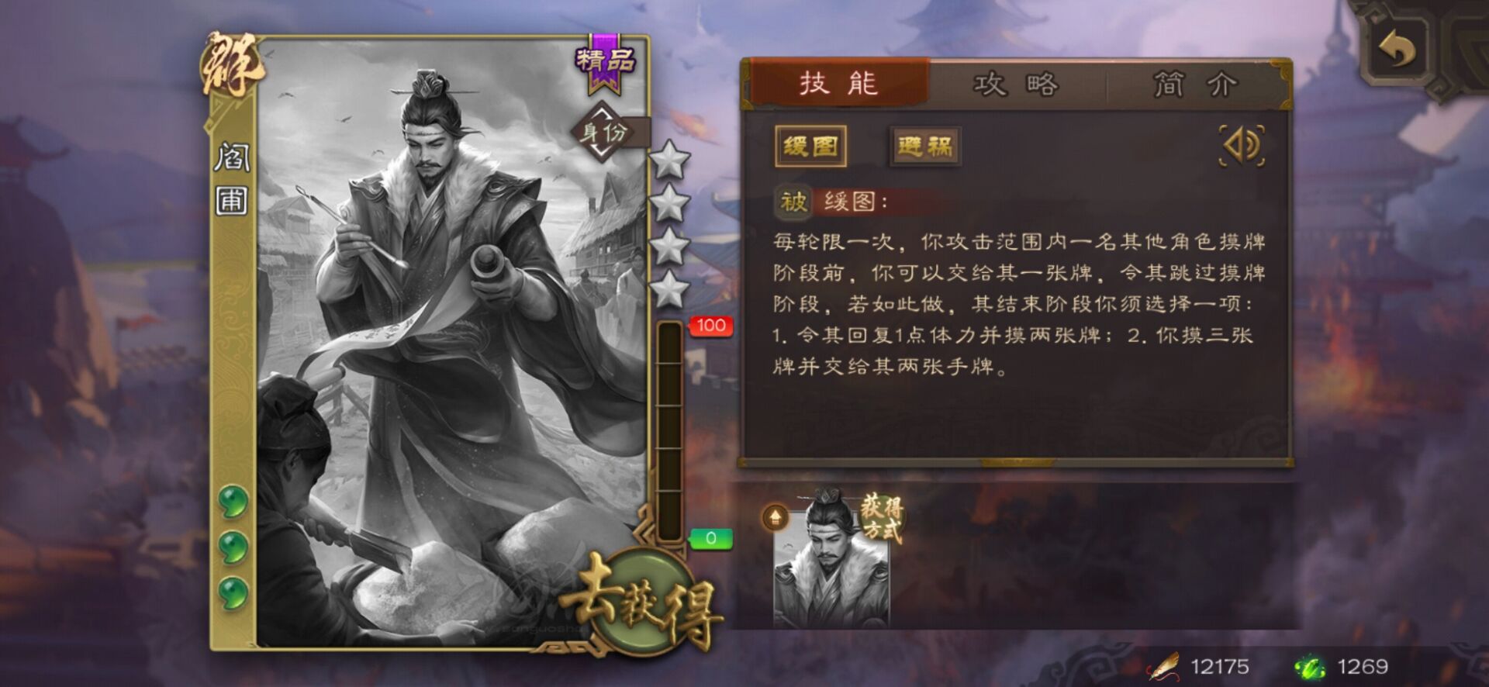Click the vertical progress bar beside card
The image size is (1489, 687).
tap(669, 430)
